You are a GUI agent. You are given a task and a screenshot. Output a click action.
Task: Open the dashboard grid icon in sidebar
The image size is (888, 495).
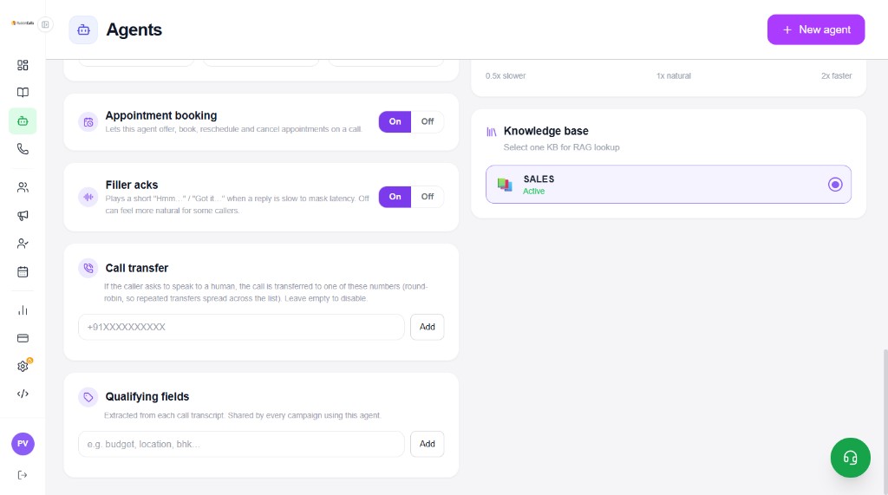tap(23, 65)
